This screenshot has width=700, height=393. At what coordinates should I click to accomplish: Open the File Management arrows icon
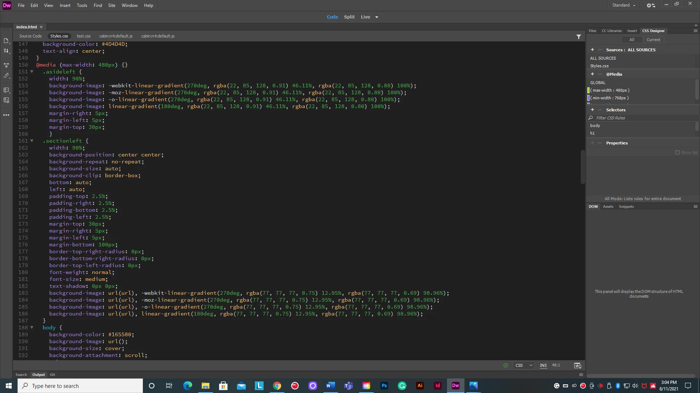coord(6,51)
